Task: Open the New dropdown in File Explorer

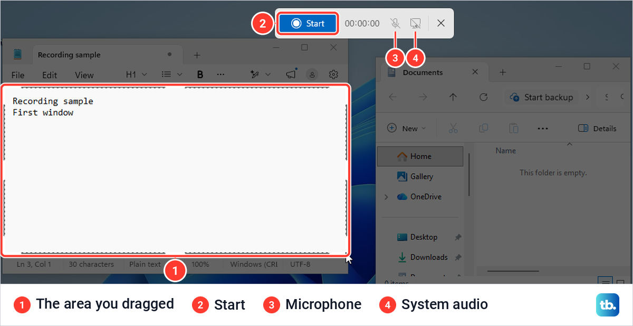Action: tap(406, 128)
